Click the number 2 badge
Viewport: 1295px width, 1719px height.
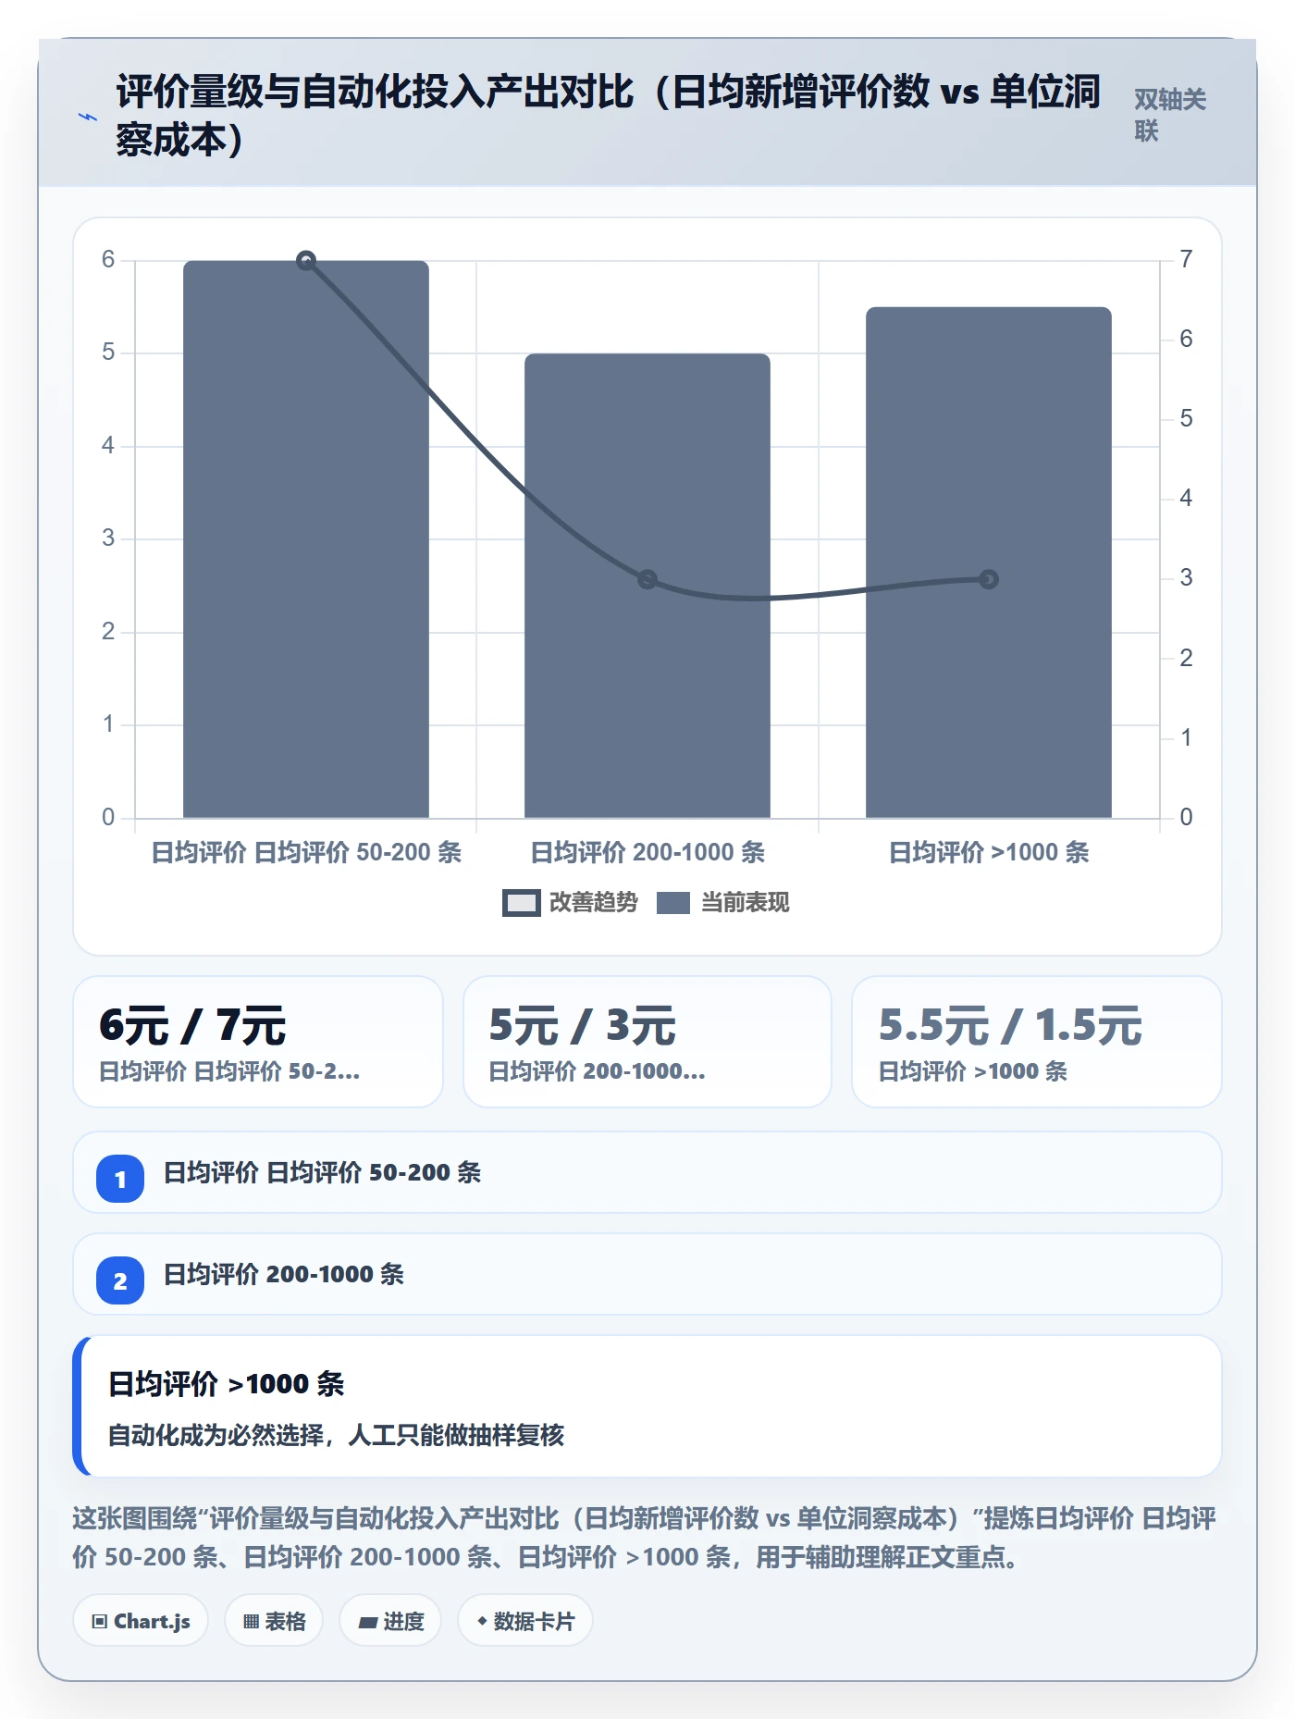pos(120,1280)
